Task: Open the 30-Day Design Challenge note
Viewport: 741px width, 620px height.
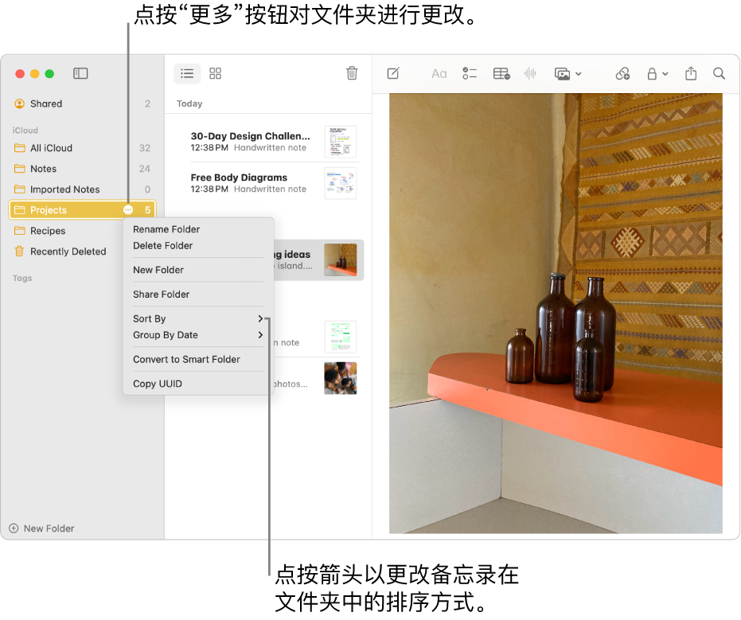Action: [268, 142]
